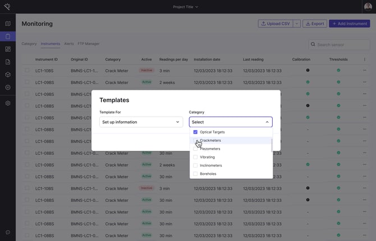
Task: Check the Vibrating option
Action: pos(195,157)
